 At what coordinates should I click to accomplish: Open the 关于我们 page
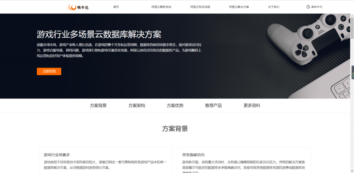tap(273, 7)
